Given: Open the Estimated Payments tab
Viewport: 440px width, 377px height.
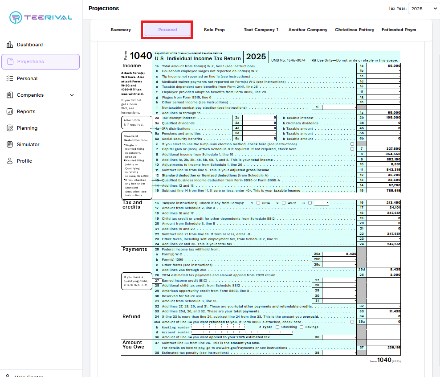Looking at the screenshot, I should click(x=400, y=30).
